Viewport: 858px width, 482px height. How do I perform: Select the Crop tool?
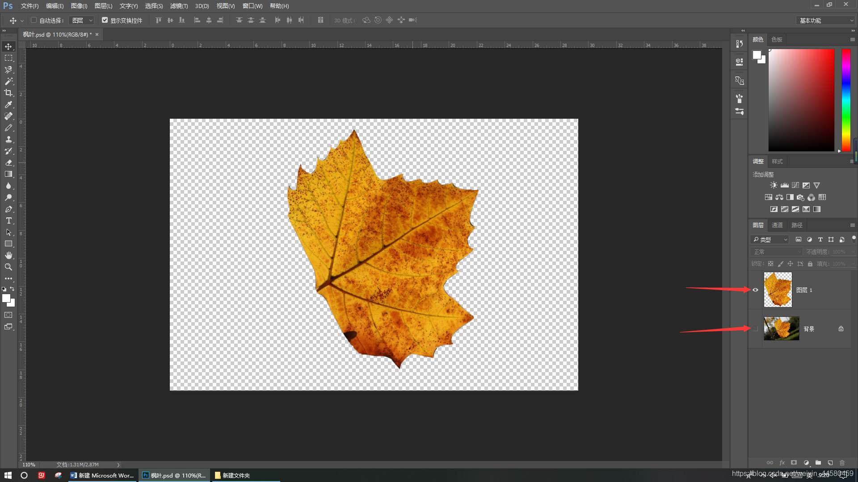pos(8,93)
